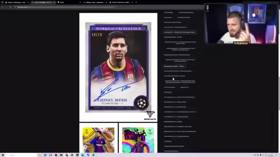Screen dimensions: 280x157
Task: Click double left arrows on webcam overlay
Action: pos(273,41)
